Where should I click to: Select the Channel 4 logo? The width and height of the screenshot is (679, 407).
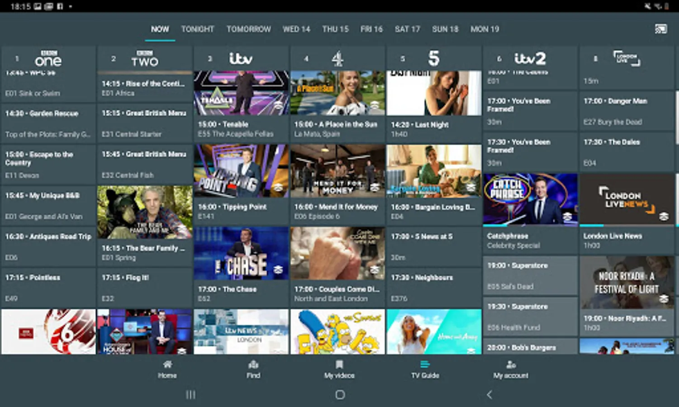pos(337,59)
